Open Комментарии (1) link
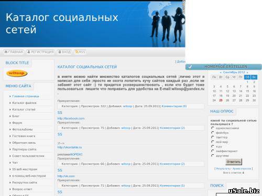Screen dimensions: 262x196 coord(172,186)
